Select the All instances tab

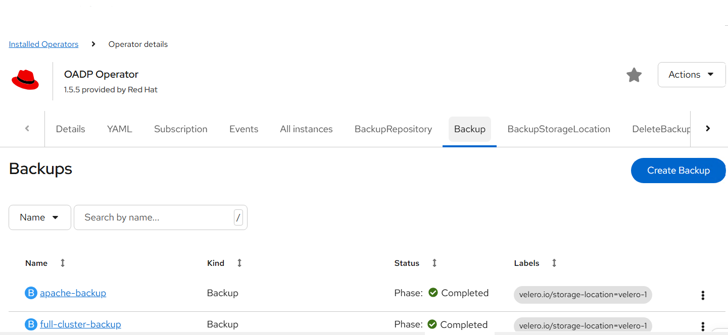(306, 129)
